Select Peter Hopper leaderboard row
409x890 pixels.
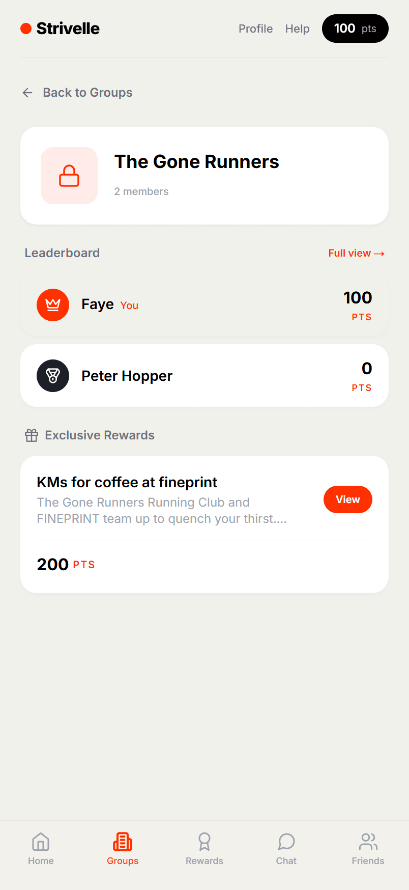tap(205, 376)
